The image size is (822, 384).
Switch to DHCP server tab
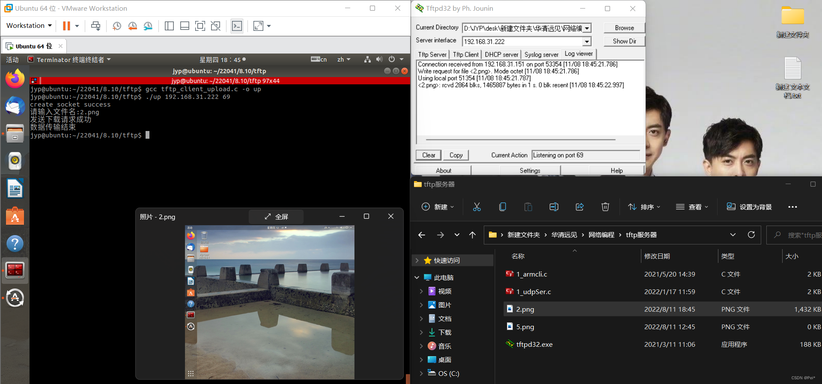tap(501, 54)
